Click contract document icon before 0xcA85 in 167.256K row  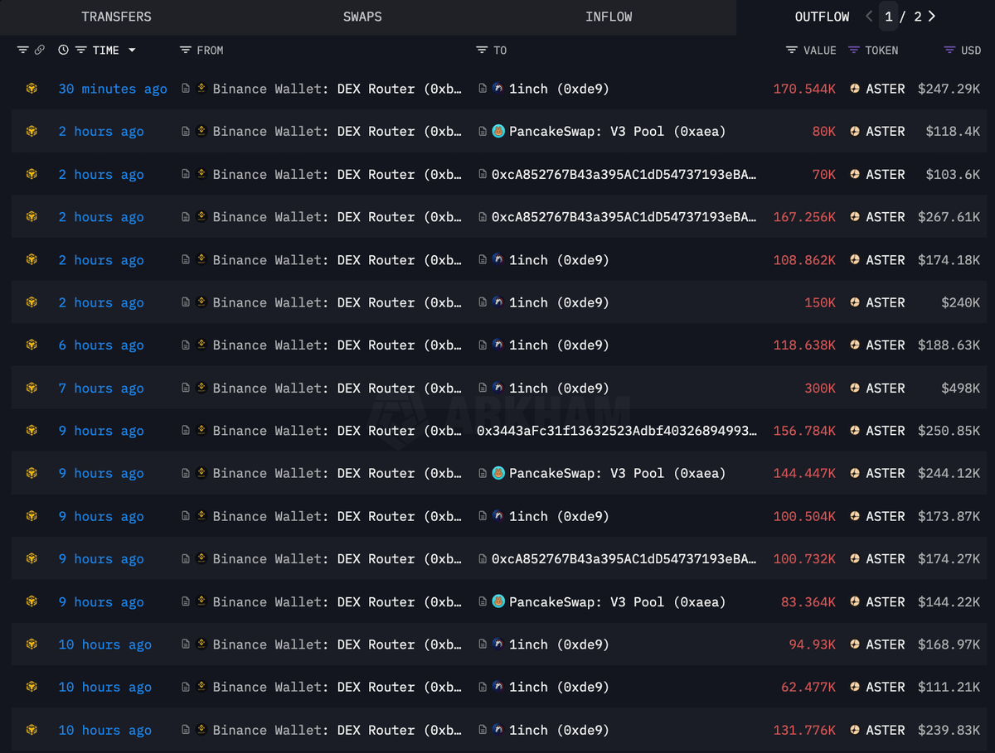(x=483, y=217)
